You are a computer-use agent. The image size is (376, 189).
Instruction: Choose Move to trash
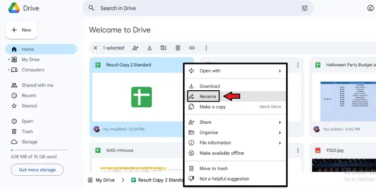coord(235,168)
